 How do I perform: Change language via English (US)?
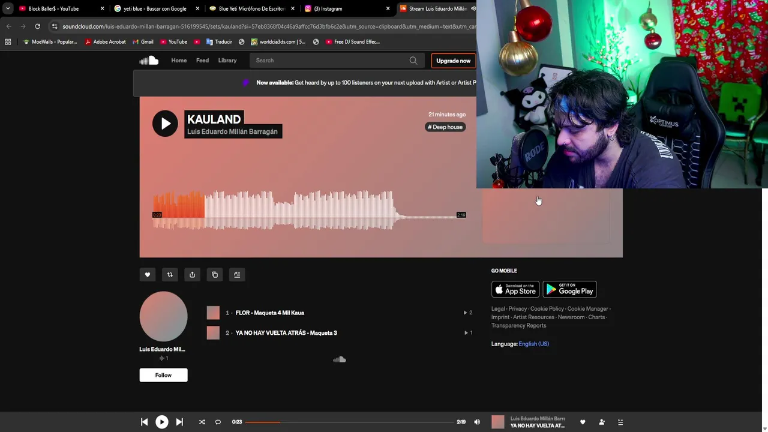[x=534, y=344]
